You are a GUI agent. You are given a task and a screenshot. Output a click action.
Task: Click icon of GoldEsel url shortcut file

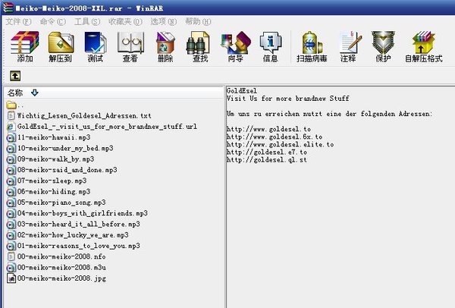point(11,127)
